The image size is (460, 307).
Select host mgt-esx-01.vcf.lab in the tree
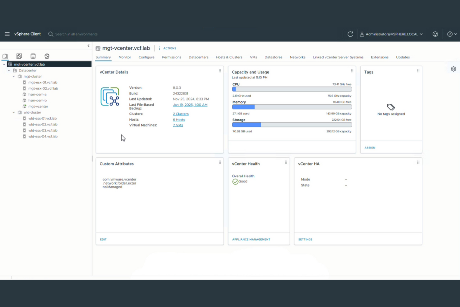pos(43,82)
